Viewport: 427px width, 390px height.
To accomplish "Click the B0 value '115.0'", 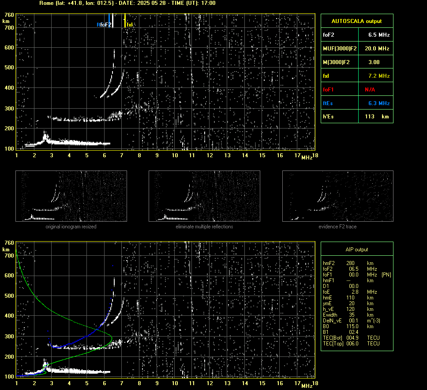I will tap(352, 326).
